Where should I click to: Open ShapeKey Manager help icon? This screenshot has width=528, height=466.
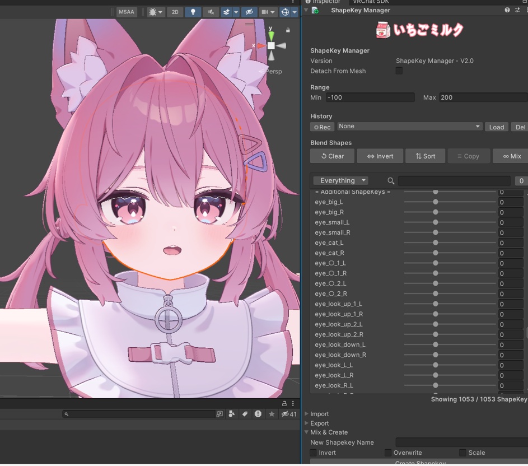[x=507, y=10]
